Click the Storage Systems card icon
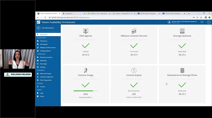Viewport: 212px width, 118px height. pos(182,31)
